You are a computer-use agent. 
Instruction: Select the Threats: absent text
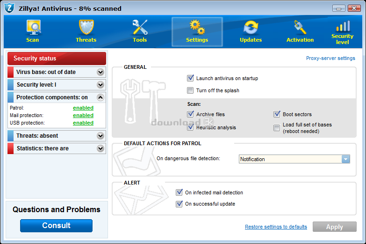pyautogui.click(x=37, y=136)
